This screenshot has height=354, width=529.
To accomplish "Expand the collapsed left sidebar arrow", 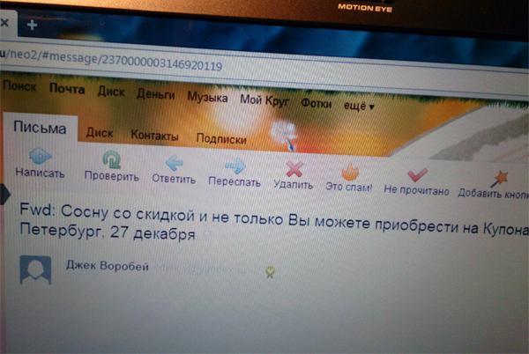I will (4, 194).
